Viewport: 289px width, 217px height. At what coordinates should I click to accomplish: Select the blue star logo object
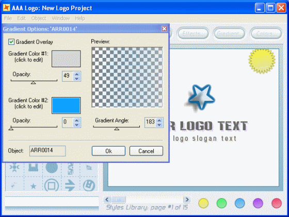pyautogui.click(x=201, y=97)
